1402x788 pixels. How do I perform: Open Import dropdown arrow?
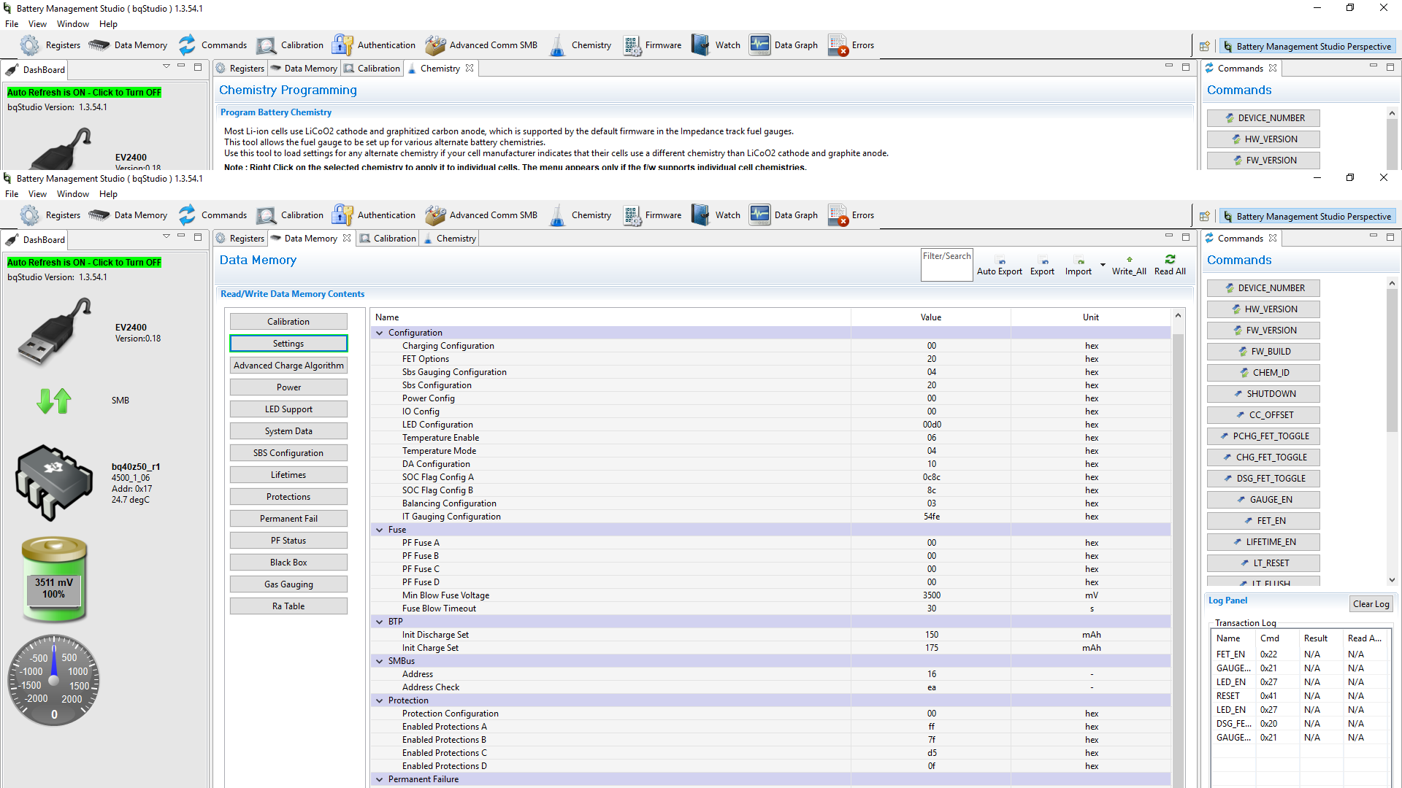click(1103, 265)
